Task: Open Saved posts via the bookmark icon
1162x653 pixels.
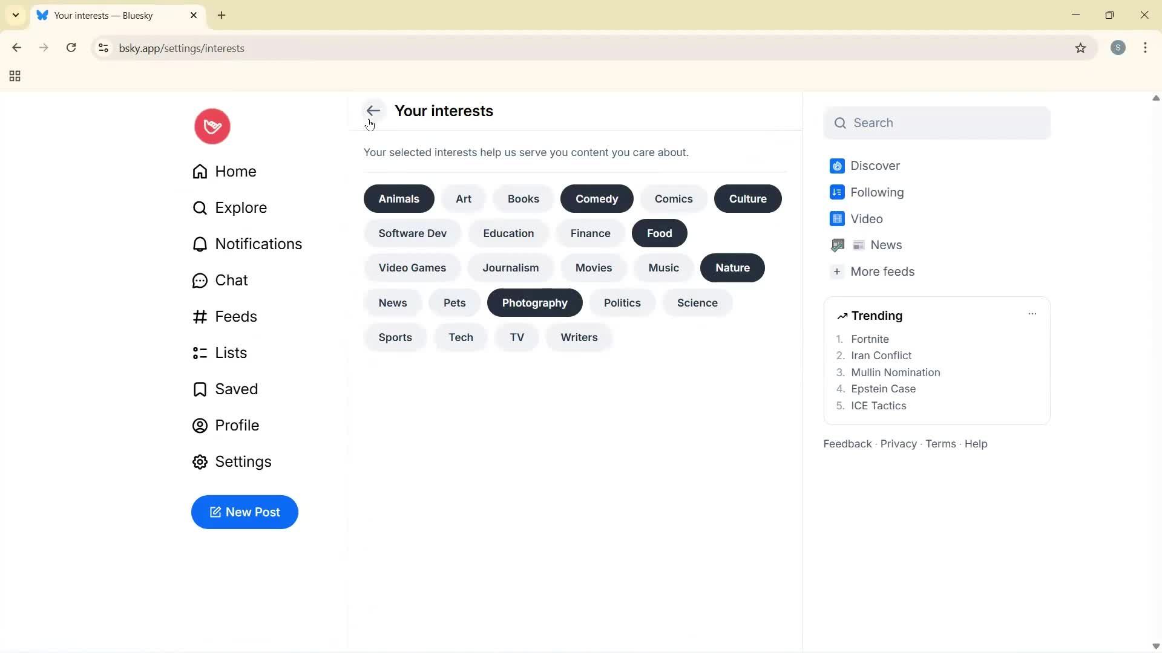Action: [x=200, y=389]
